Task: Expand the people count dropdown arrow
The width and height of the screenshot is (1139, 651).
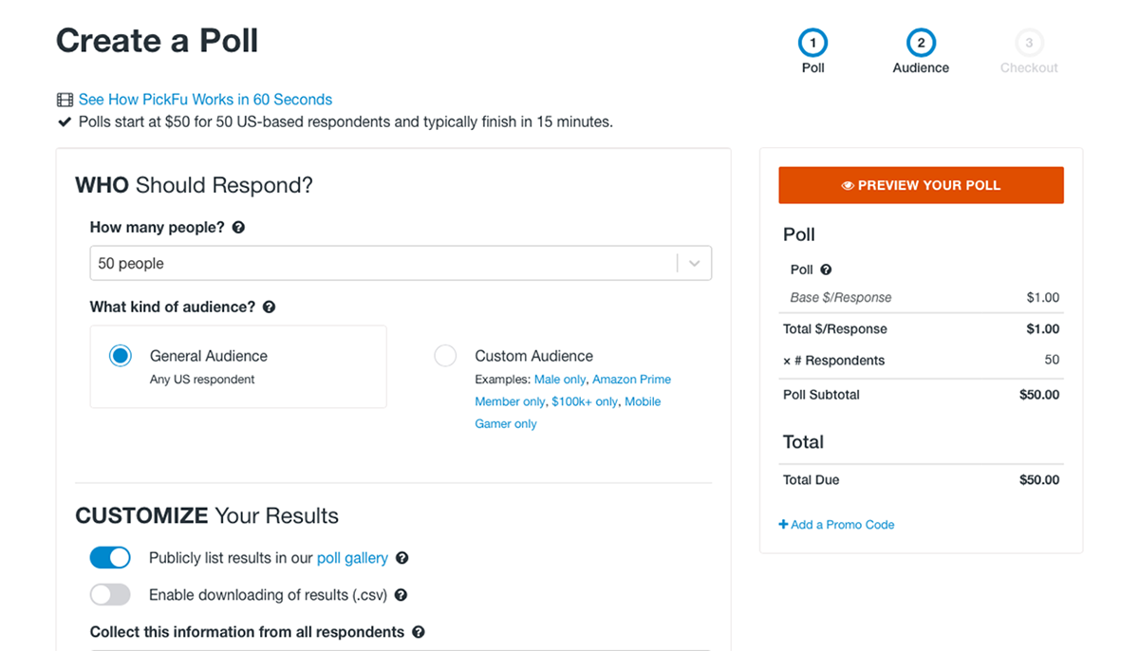Action: click(x=694, y=264)
